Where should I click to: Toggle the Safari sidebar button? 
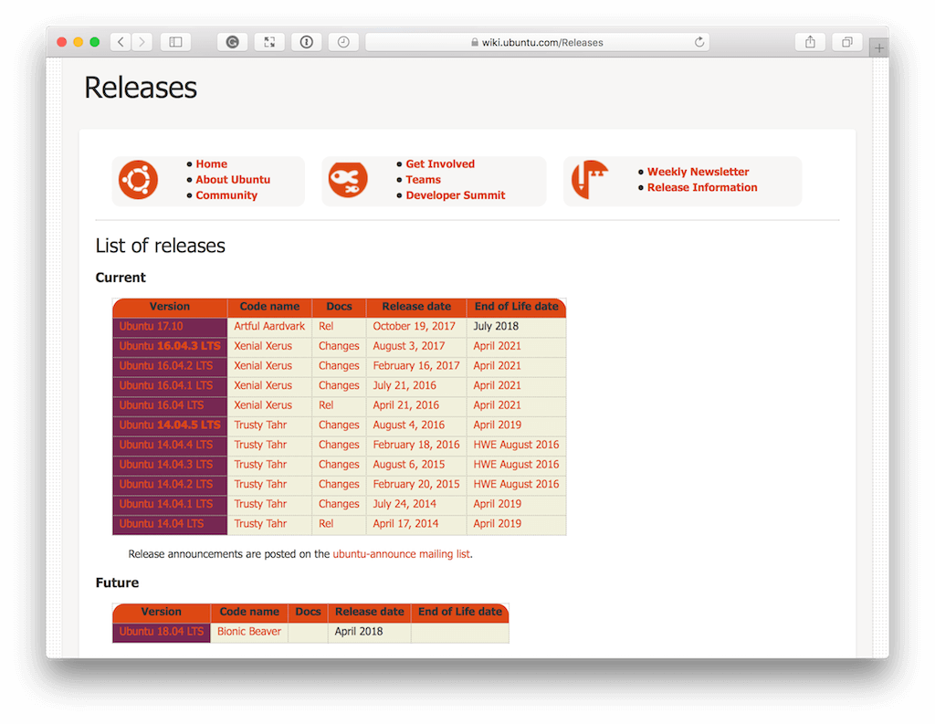(175, 42)
